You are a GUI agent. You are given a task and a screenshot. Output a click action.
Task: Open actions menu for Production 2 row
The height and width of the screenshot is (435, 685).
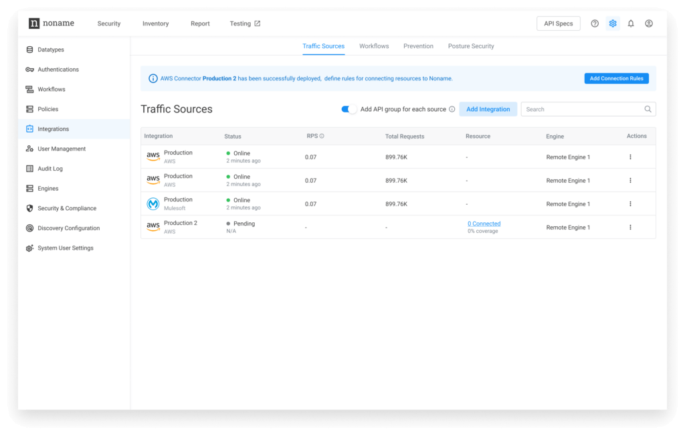point(630,228)
